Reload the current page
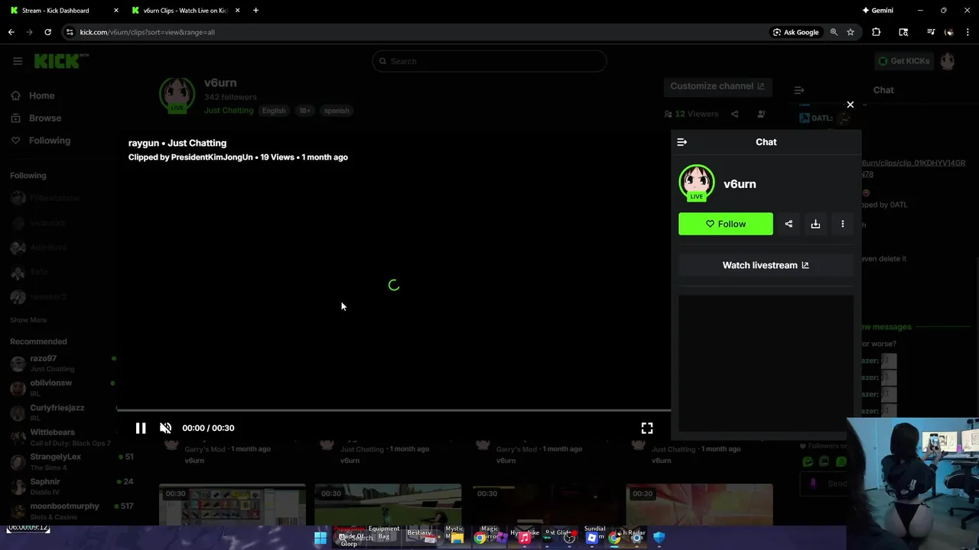This screenshot has width=979, height=550. pyautogui.click(x=47, y=32)
